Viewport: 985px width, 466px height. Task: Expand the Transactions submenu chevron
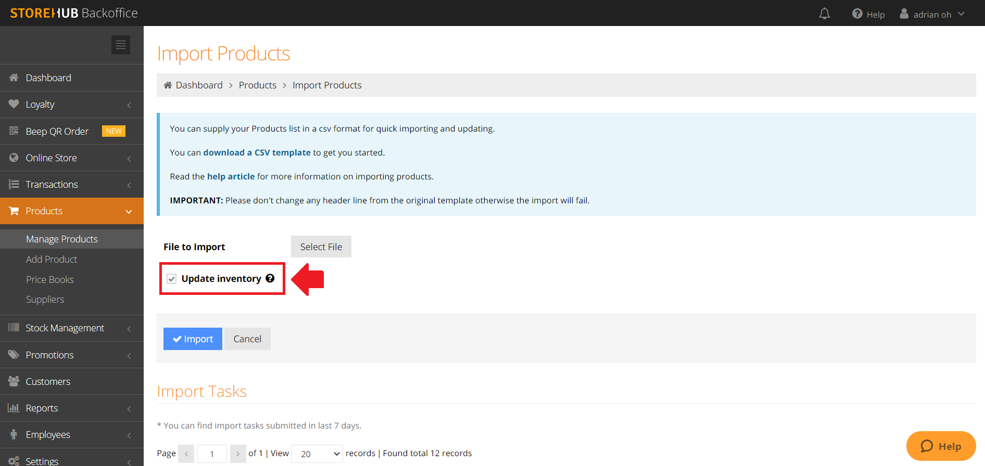click(129, 185)
